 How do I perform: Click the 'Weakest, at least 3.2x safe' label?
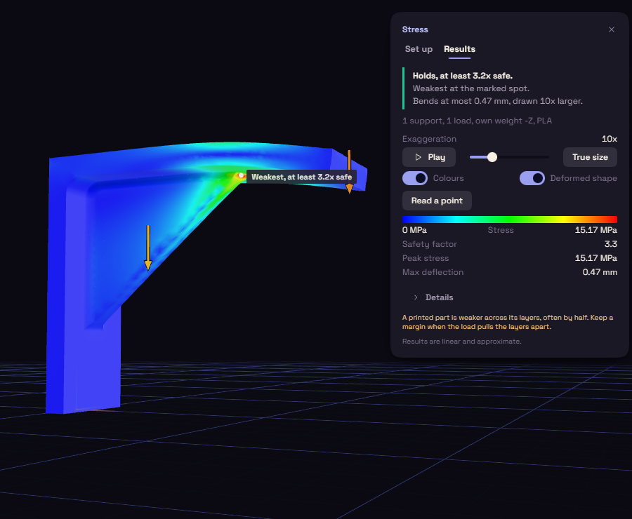point(301,177)
